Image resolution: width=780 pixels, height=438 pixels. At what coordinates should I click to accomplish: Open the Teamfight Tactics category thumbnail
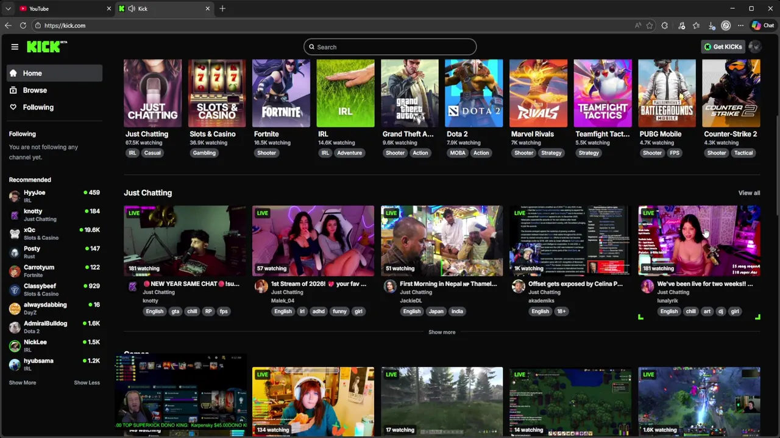tap(603, 93)
